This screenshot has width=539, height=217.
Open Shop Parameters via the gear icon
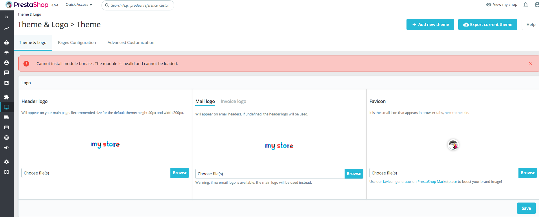pyautogui.click(x=7, y=162)
